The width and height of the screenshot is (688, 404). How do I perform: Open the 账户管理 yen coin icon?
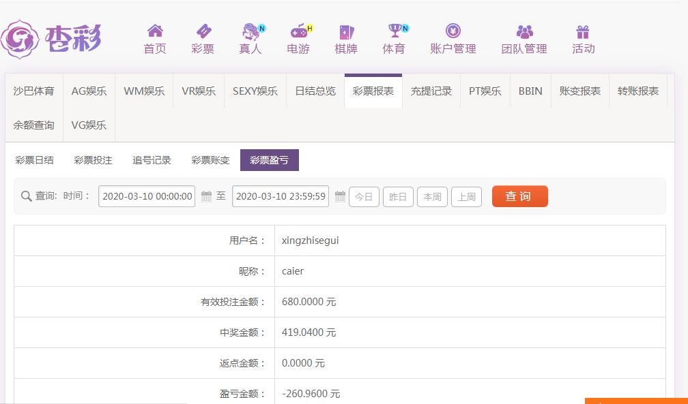[x=453, y=31]
